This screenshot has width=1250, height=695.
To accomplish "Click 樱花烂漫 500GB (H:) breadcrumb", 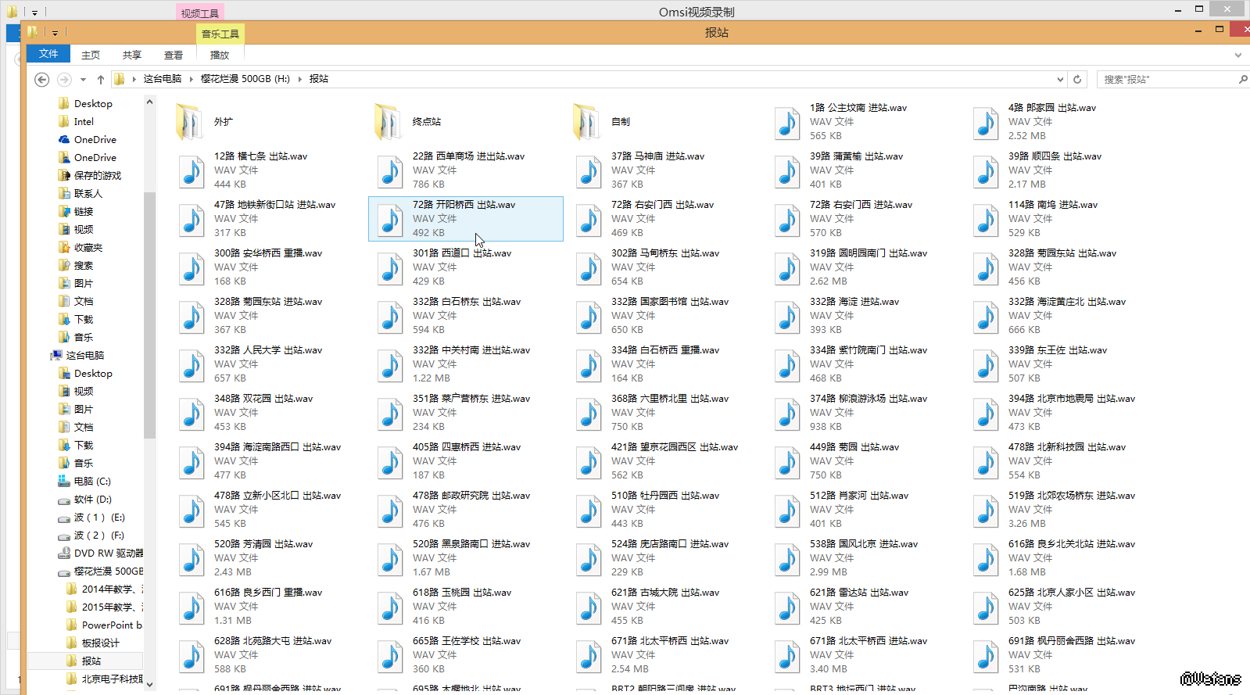I will tap(245, 79).
